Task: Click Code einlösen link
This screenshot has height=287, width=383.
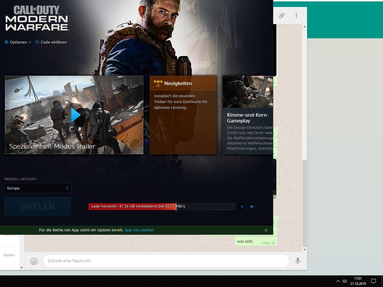Action: tap(51, 42)
